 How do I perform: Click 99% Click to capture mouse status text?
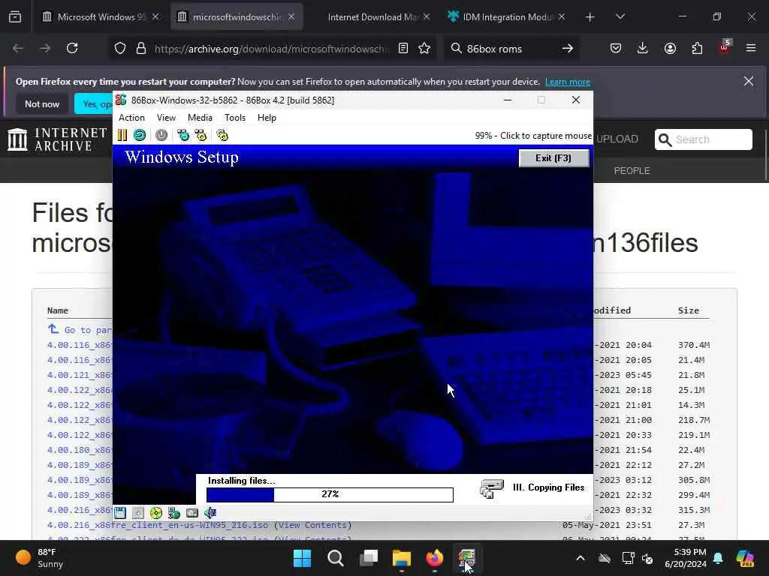pyautogui.click(x=533, y=136)
